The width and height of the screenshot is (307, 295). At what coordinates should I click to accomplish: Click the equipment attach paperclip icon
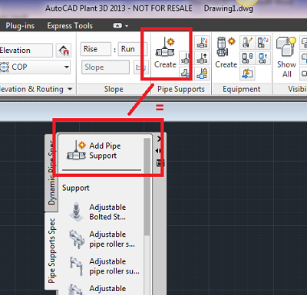tap(247, 58)
